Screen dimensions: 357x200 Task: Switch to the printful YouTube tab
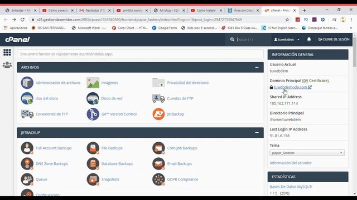[132, 11]
